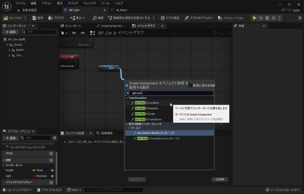
Task: Open the ファイル menu
Action: [x=20, y=3]
